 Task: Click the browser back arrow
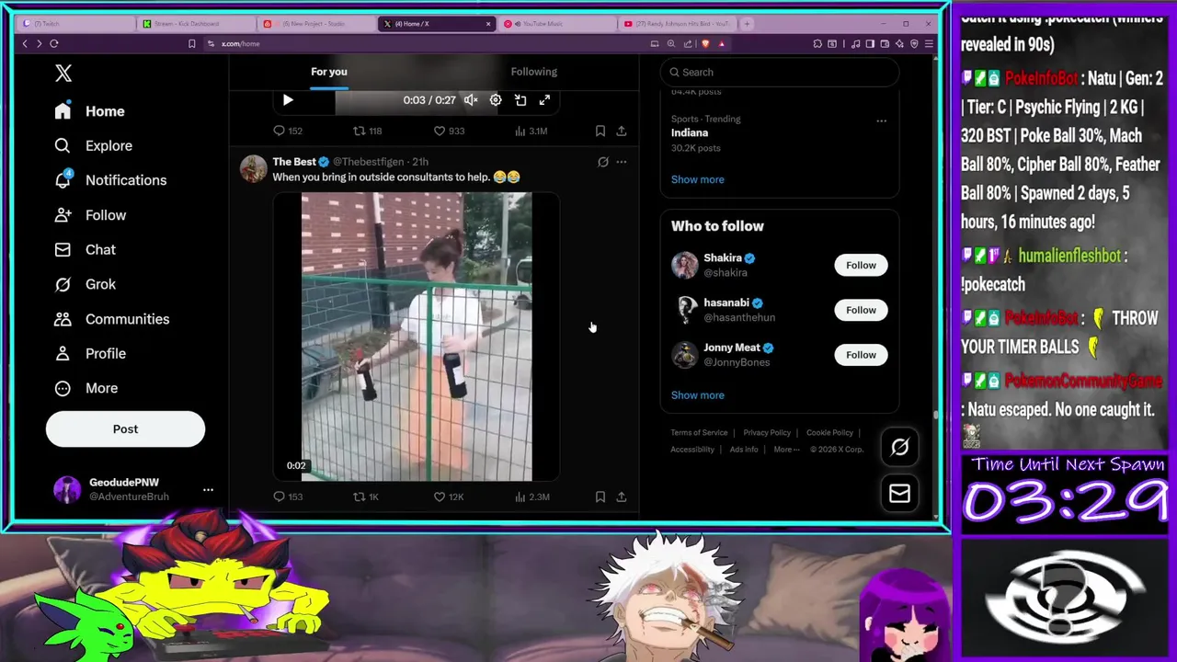pos(25,43)
